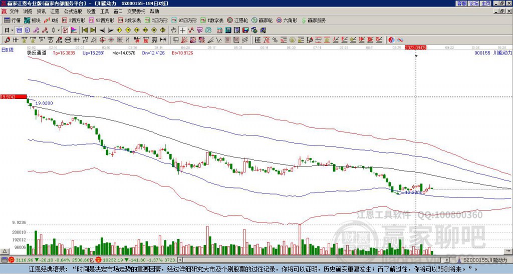513x274 pixels.
Task: Open the 文件 menu
Action: pos(14,11)
